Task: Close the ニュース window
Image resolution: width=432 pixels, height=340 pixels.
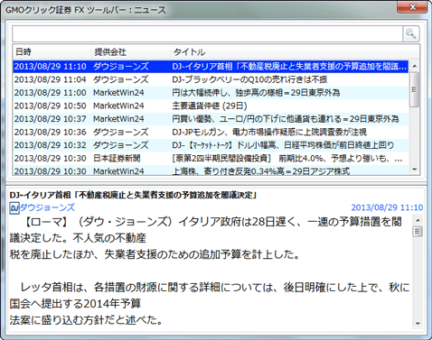Action: [412, 7]
